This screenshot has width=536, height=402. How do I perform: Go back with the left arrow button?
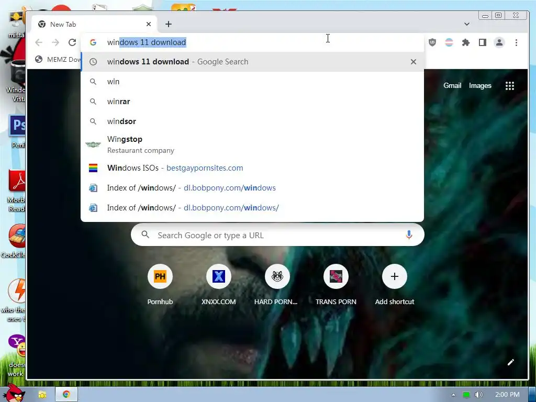(39, 42)
